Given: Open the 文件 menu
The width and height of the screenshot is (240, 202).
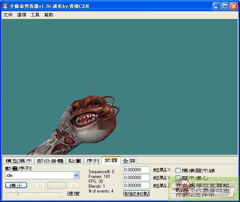Looking at the screenshot, I should (8, 15).
